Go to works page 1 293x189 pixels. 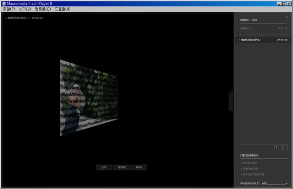tap(285, 147)
